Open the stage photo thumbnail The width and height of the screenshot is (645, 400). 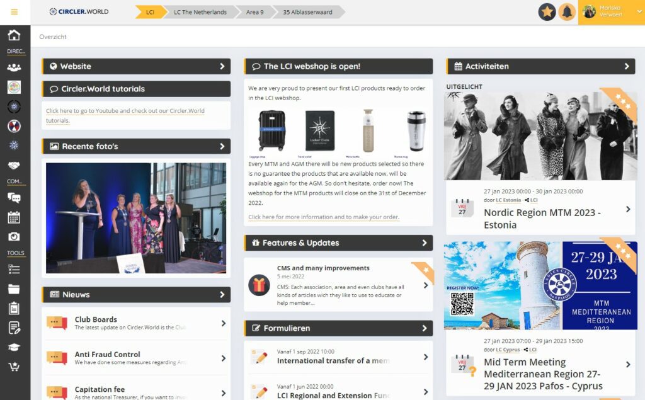136,217
